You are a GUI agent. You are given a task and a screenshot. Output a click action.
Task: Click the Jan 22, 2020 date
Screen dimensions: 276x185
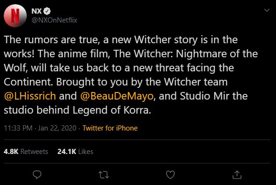[x=57, y=128]
